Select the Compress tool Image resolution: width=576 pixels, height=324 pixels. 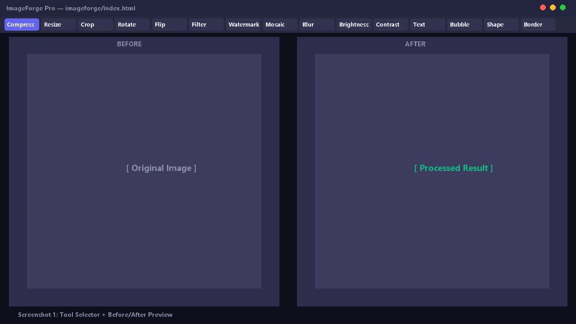[x=22, y=24]
